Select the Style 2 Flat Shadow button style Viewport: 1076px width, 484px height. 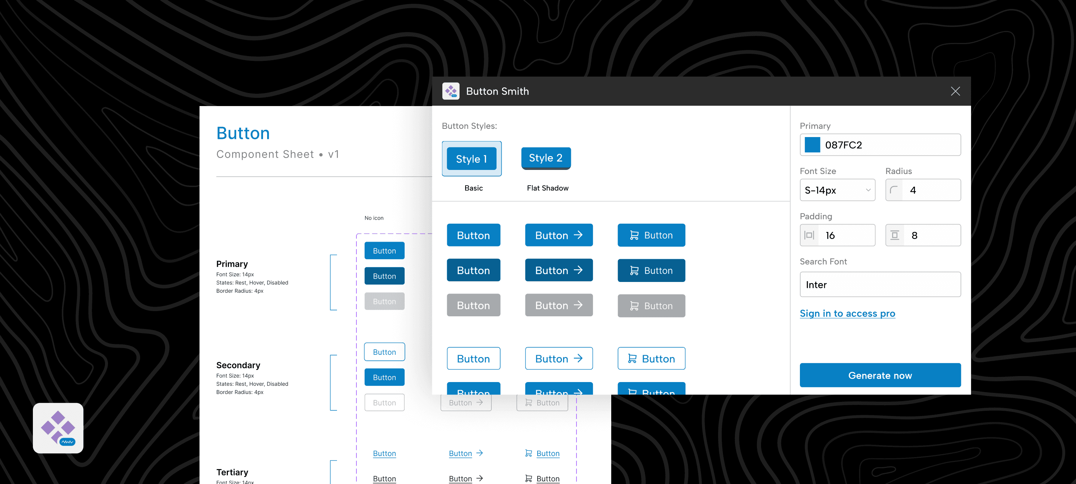(546, 158)
